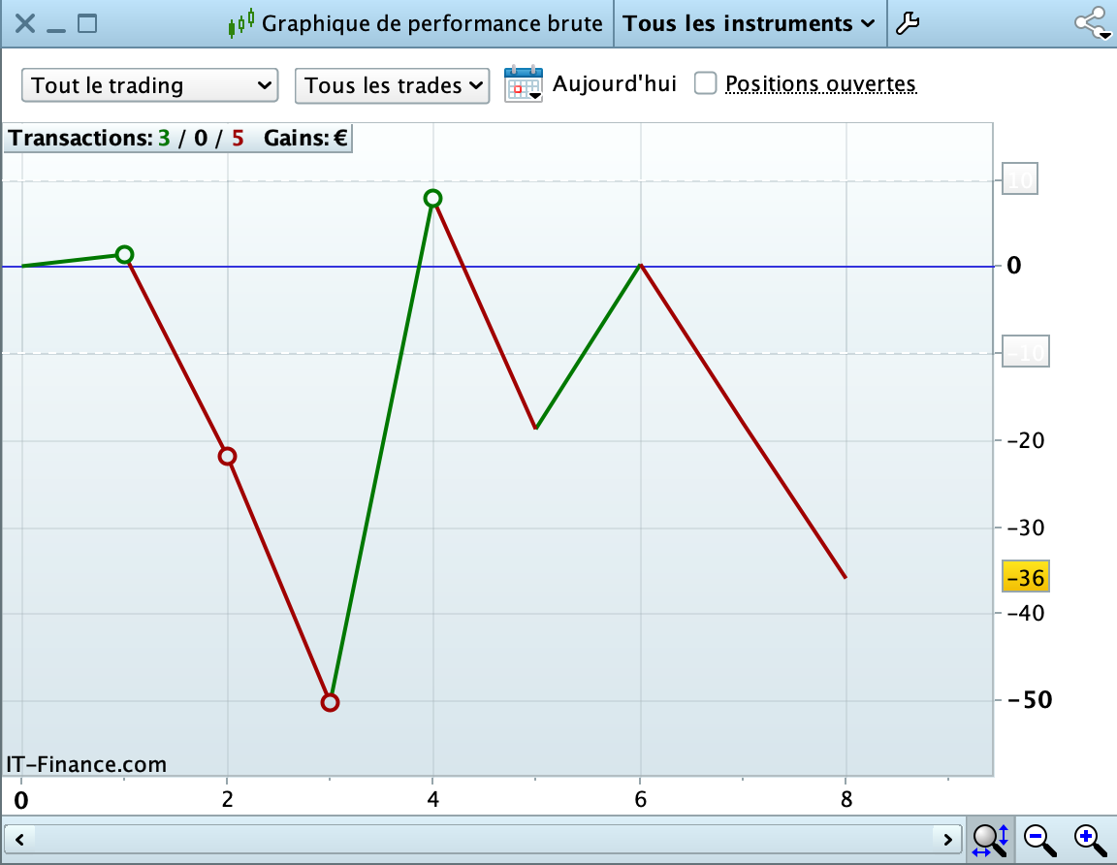This screenshot has width=1117, height=865.
Task: Click the green trade marker at trade 4
Action: point(432,198)
